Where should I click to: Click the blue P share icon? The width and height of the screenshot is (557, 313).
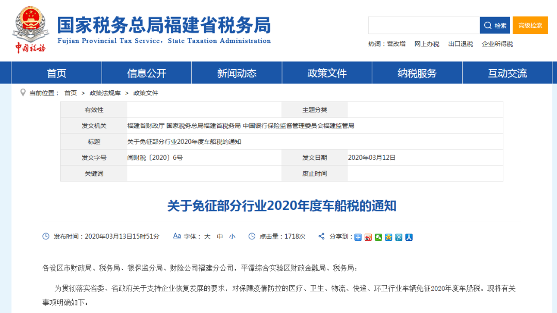click(x=399, y=237)
